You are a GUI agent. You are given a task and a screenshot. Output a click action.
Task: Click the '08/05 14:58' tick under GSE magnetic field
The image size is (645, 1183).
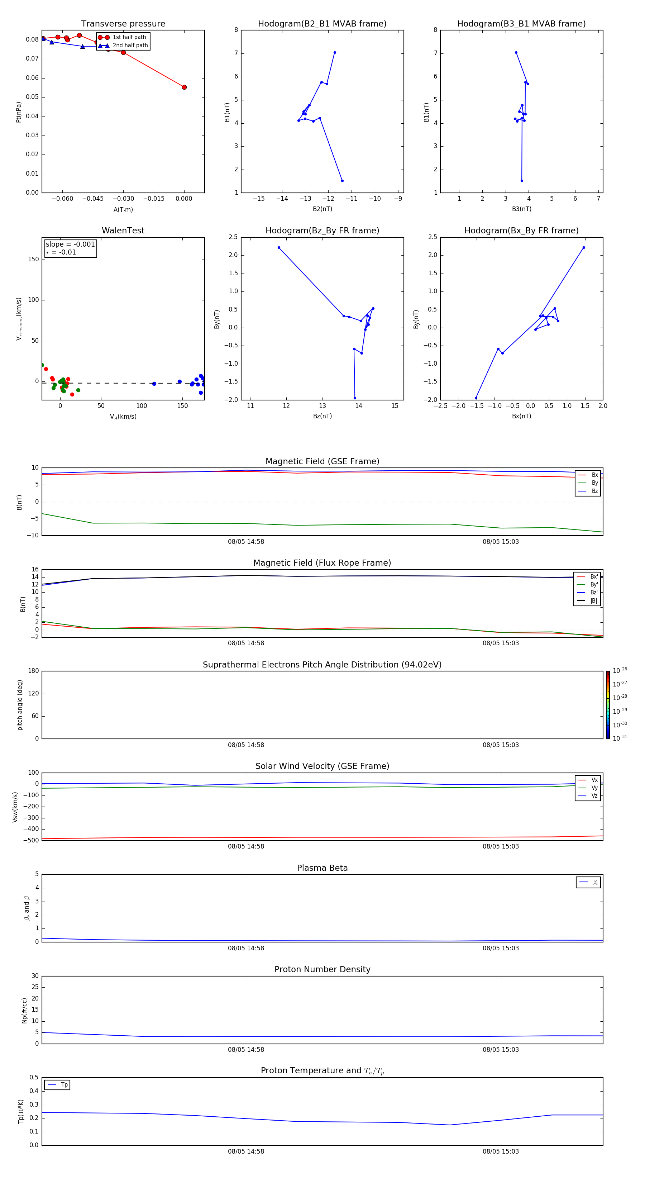tap(246, 542)
